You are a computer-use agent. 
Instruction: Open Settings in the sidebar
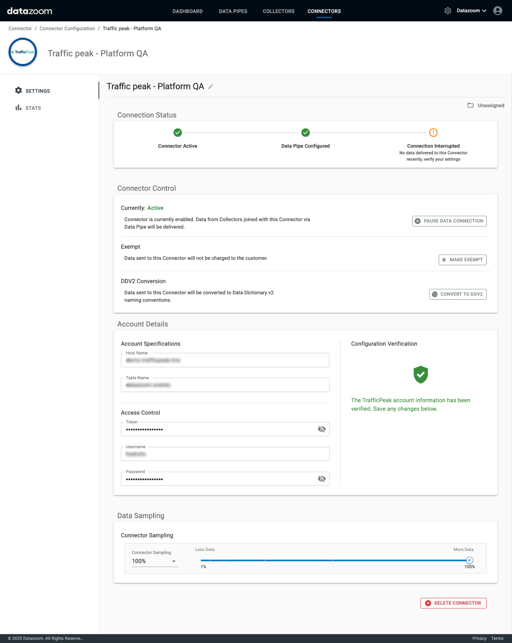pos(38,91)
